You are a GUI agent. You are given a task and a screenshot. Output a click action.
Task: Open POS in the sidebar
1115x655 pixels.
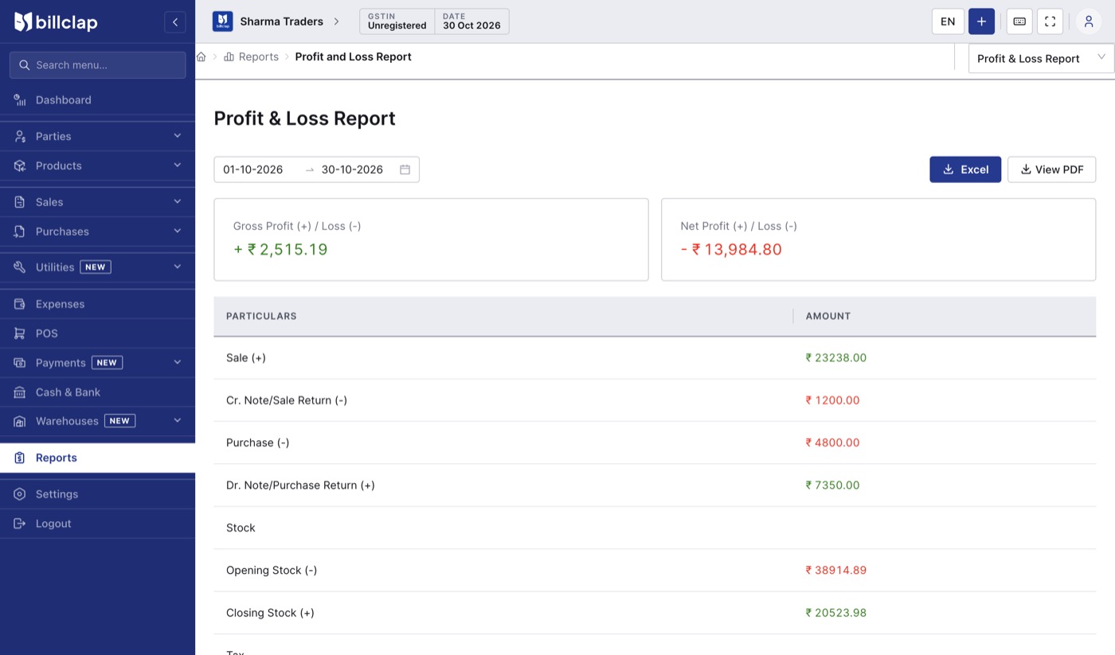point(97,333)
